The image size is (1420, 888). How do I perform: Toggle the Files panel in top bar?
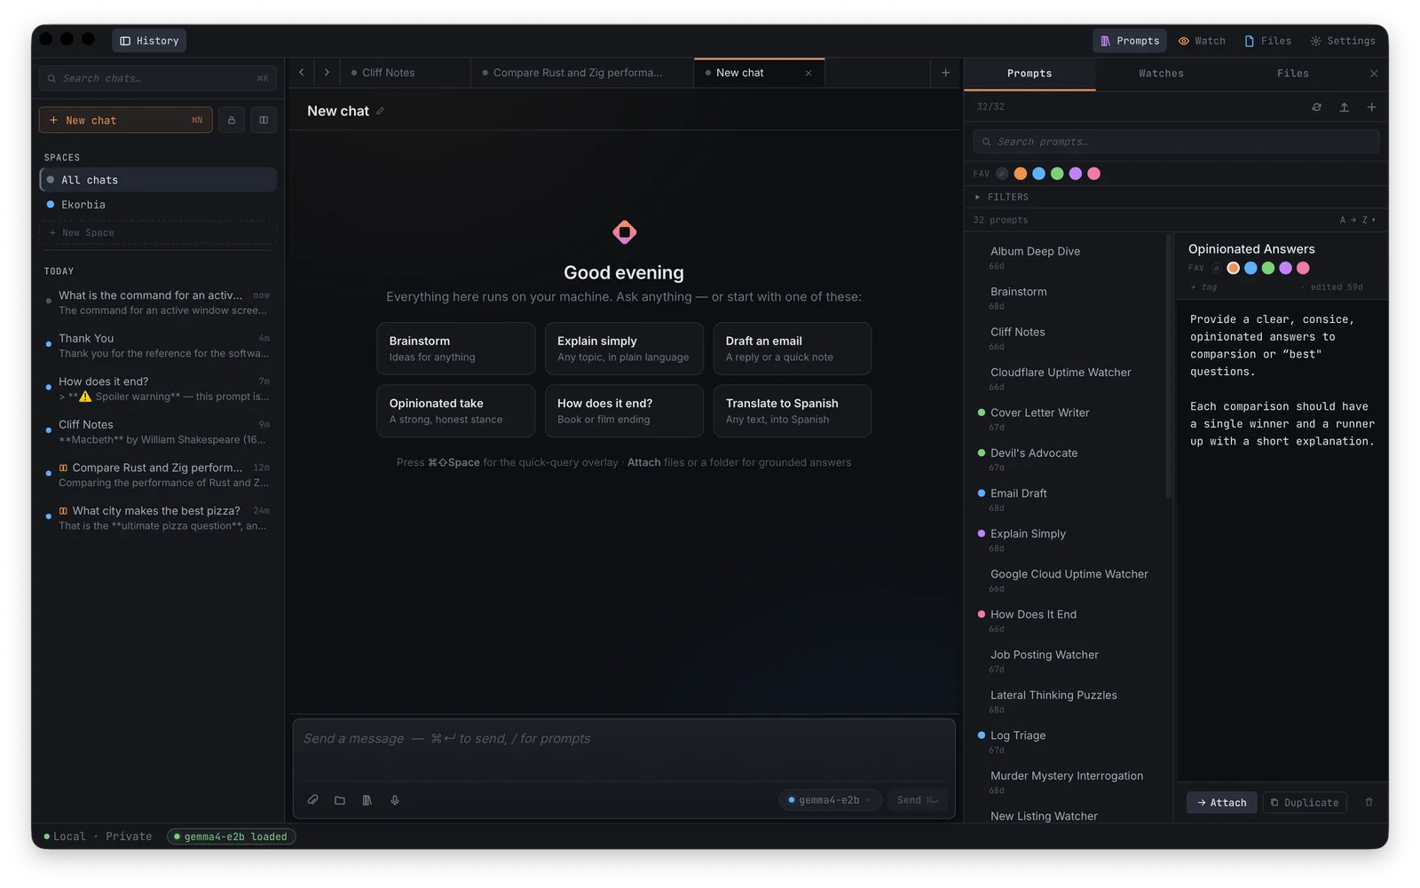[x=1267, y=41]
